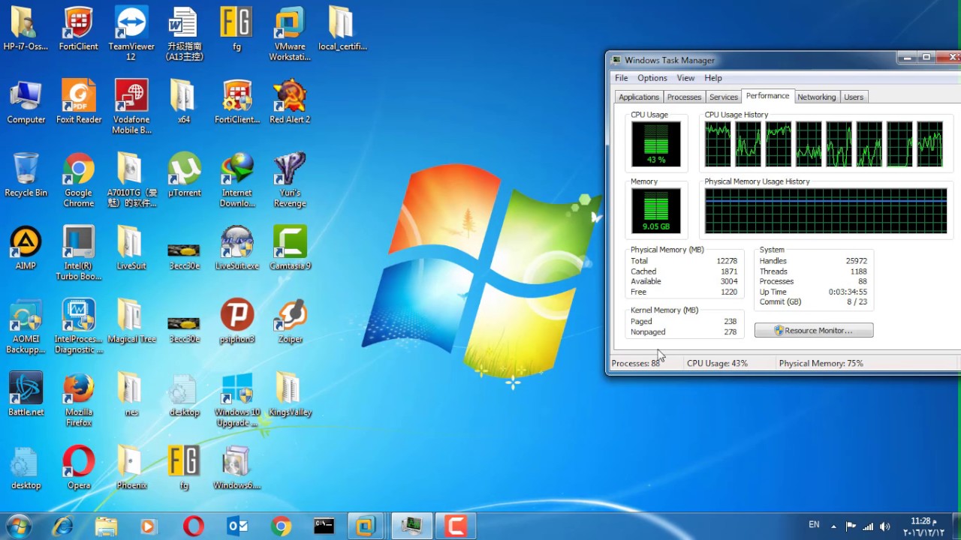Click the CPU Usage 43 % meter
This screenshot has width=961, height=540.
click(x=656, y=144)
